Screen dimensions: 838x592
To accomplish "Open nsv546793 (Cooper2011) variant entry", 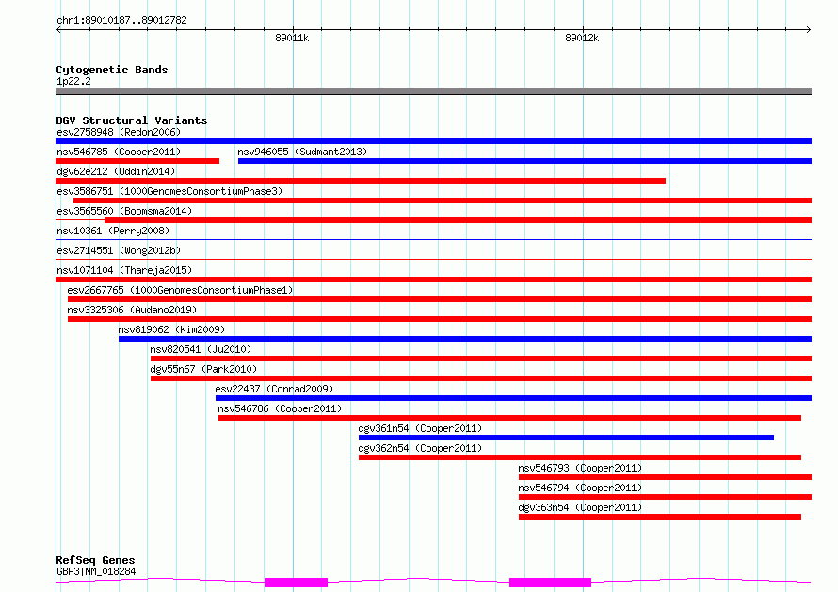I will pyautogui.click(x=580, y=468).
